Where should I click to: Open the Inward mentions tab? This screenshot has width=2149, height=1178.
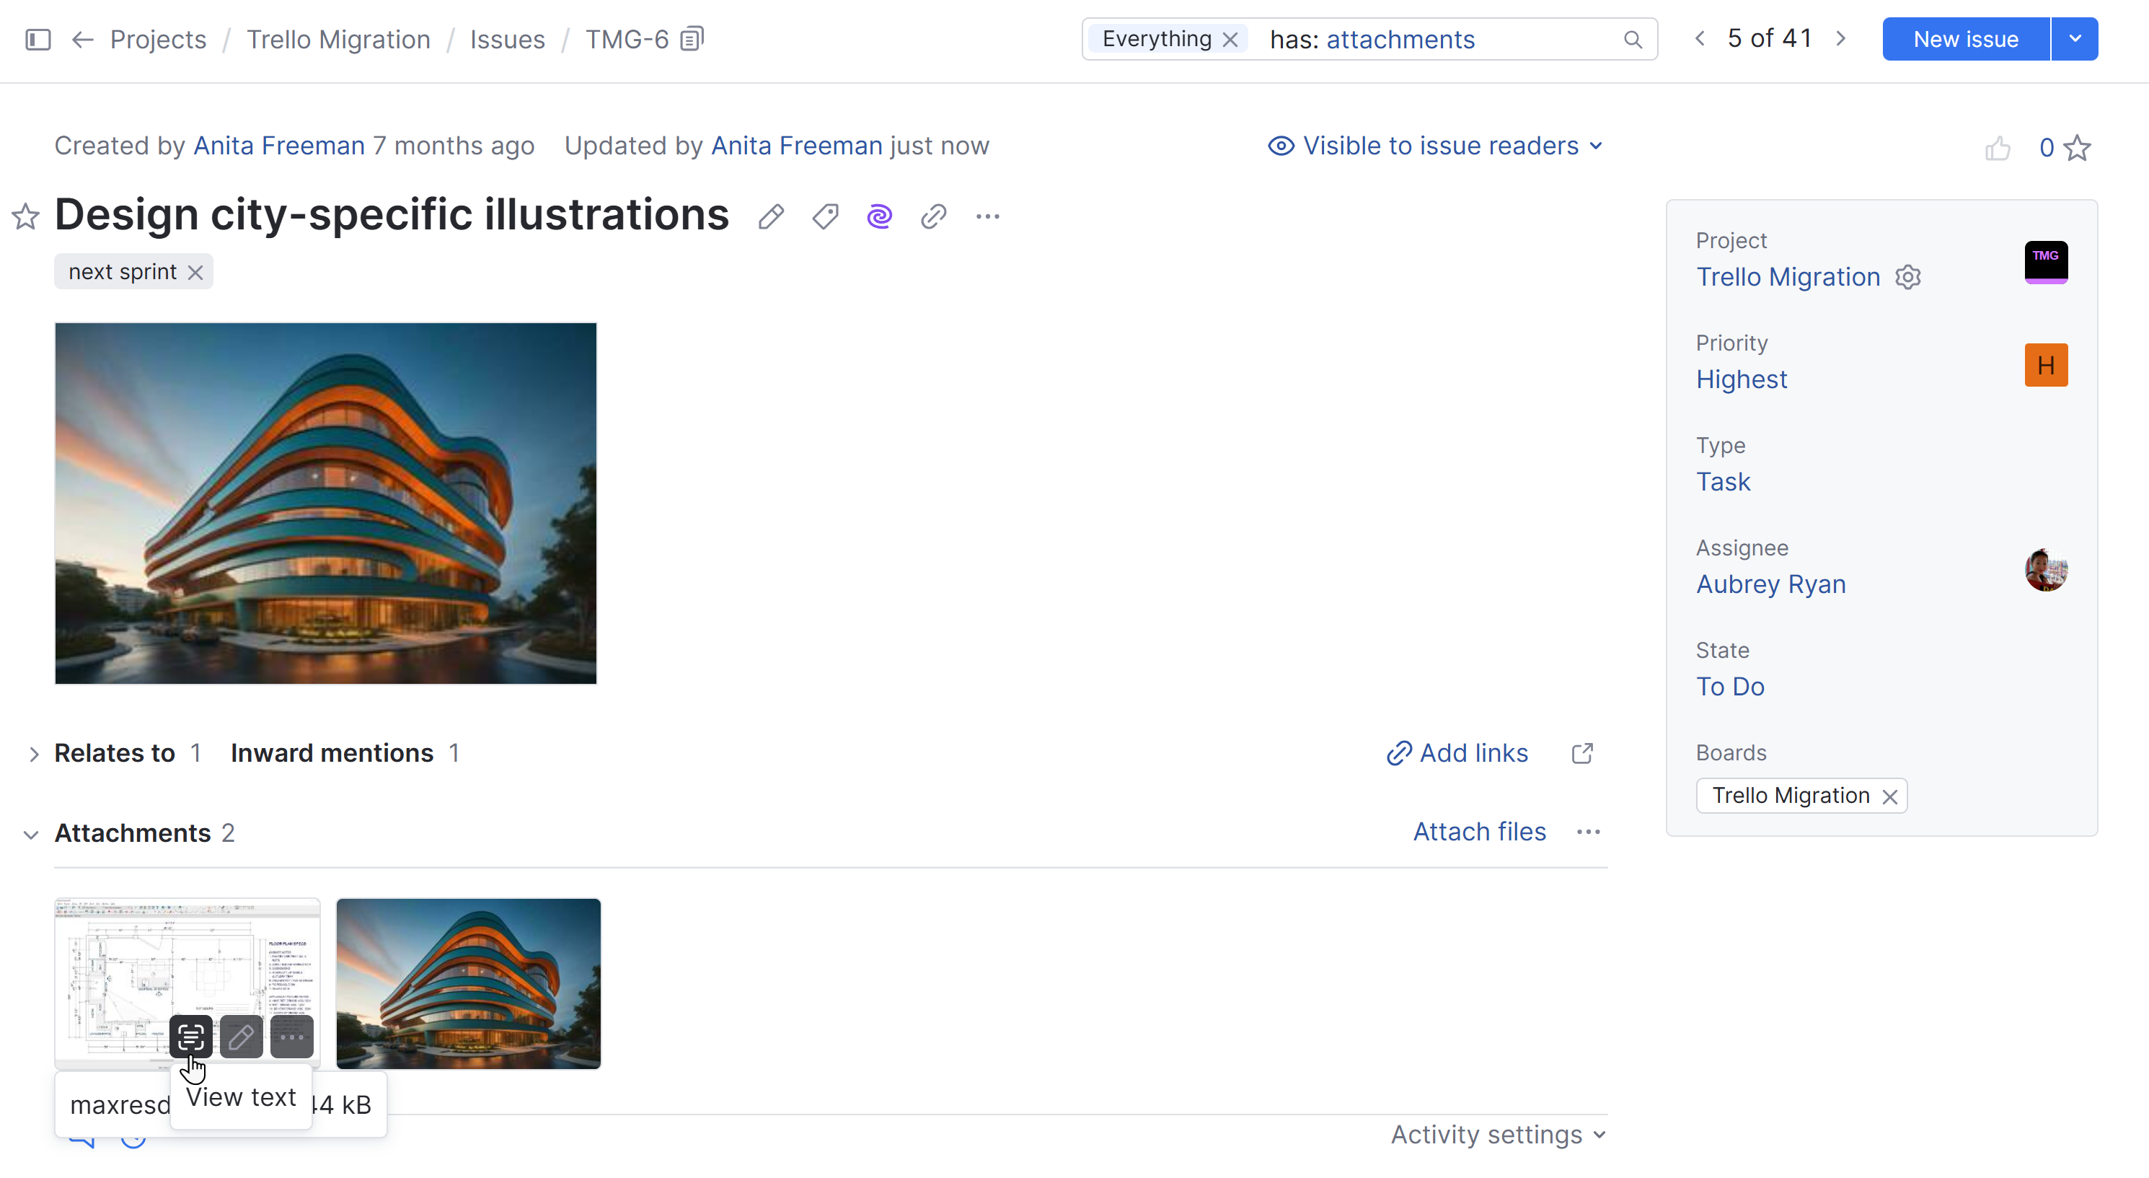point(332,753)
